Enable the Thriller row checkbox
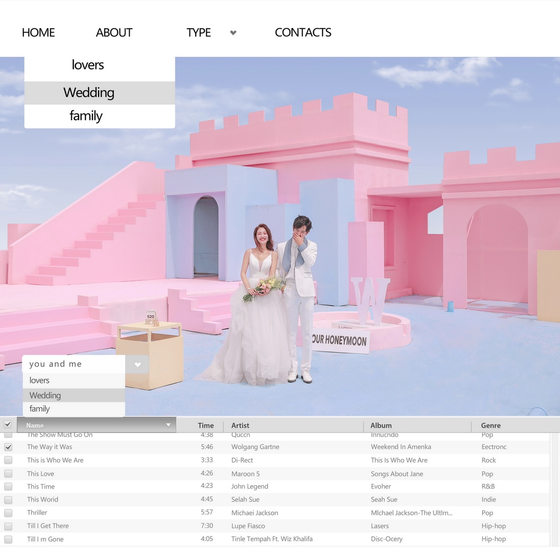 [8, 513]
